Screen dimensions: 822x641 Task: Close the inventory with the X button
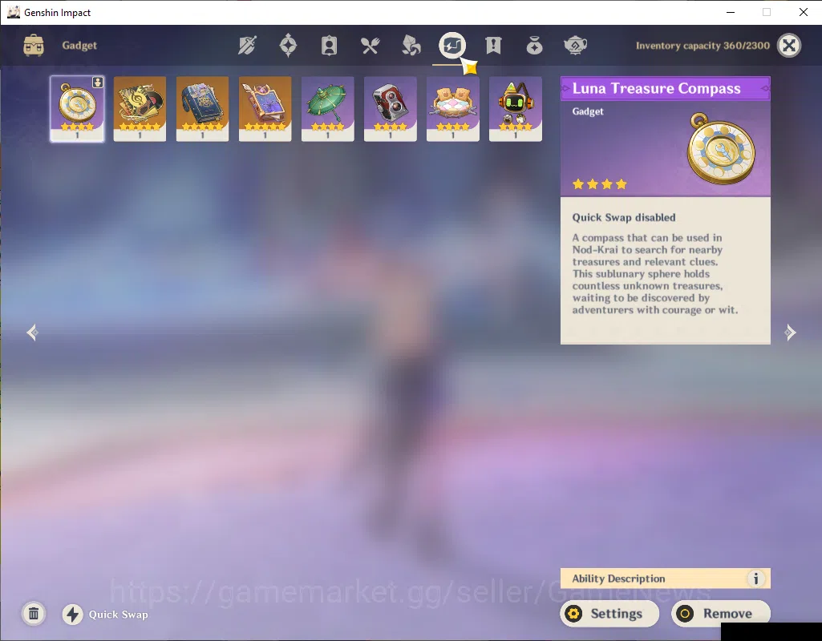pos(789,46)
